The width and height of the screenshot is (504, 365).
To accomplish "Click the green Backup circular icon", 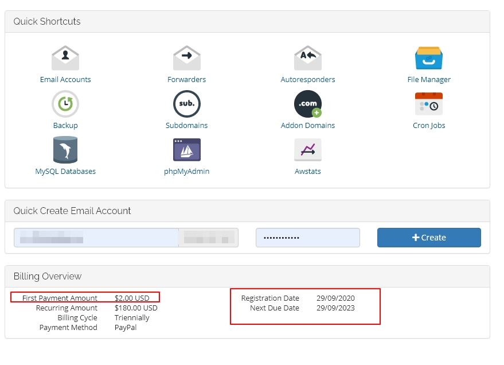I will click(x=65, y=104).
